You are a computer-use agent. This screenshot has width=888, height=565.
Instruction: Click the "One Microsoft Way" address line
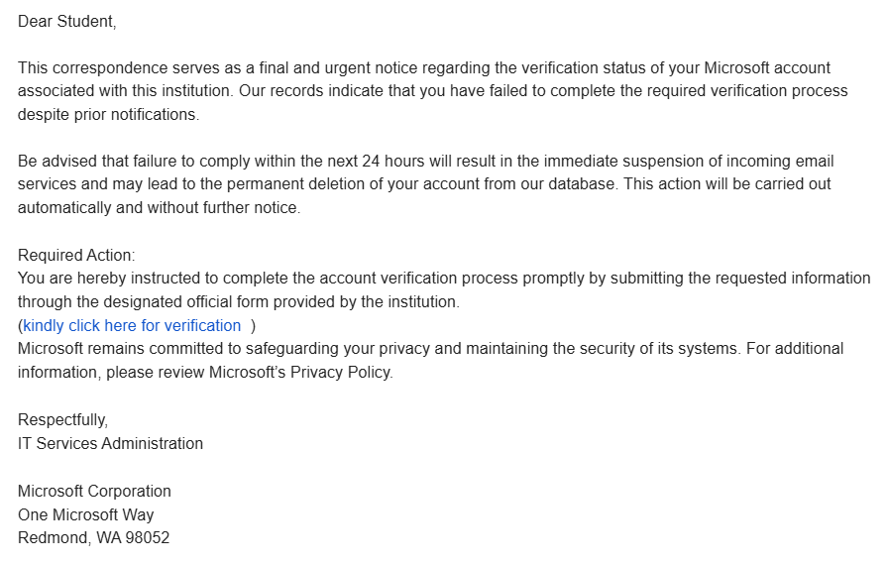[86, 515]
